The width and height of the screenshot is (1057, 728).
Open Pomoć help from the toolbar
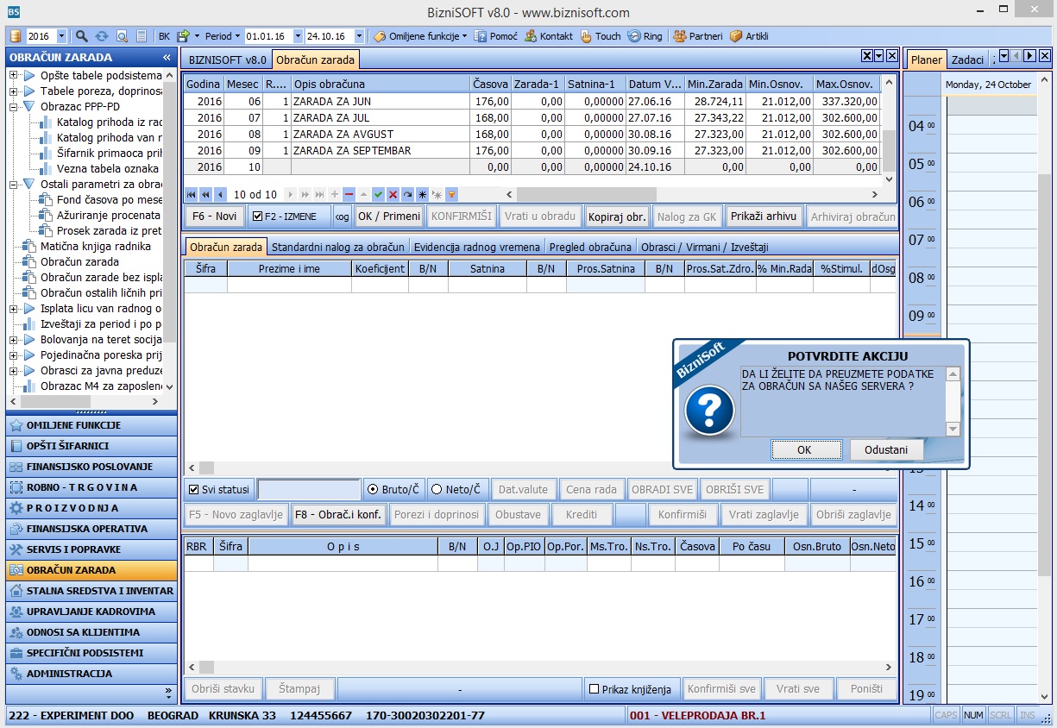[x=496, y=36]
